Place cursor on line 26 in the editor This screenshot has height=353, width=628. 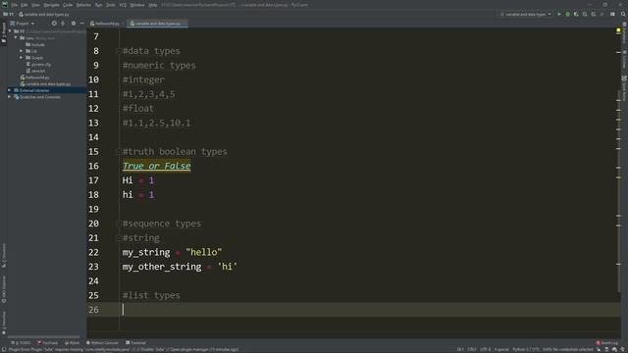pos(353,310)
